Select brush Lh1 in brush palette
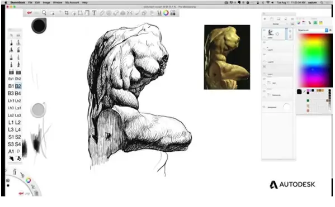 (x=11, y=100)
